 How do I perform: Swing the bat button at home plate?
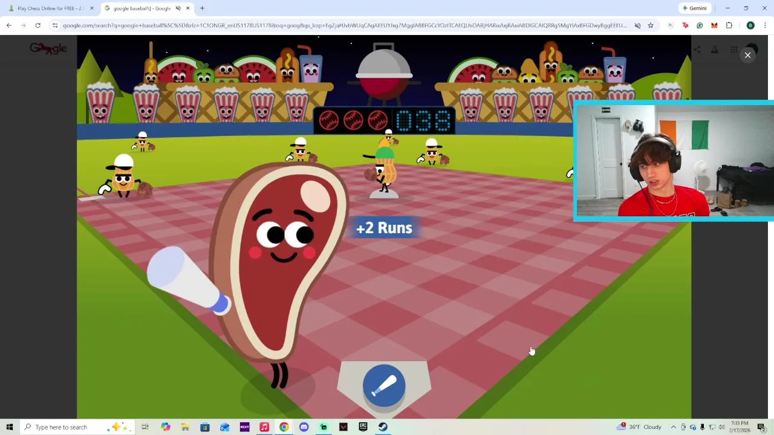click(384, 385)
